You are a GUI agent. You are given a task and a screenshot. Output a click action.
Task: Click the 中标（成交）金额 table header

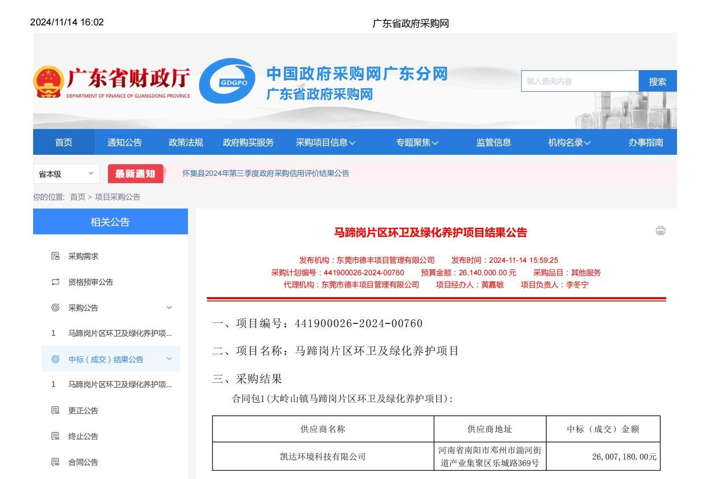click(603, 429)
